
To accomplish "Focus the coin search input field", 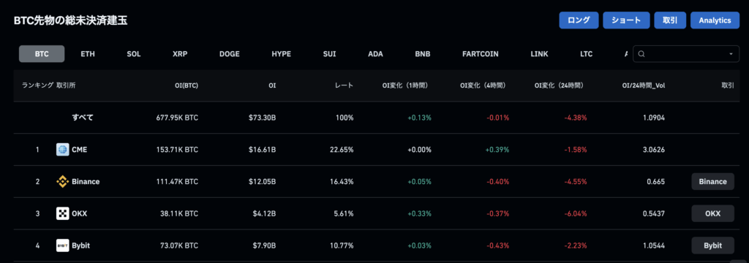I will 685,54.
